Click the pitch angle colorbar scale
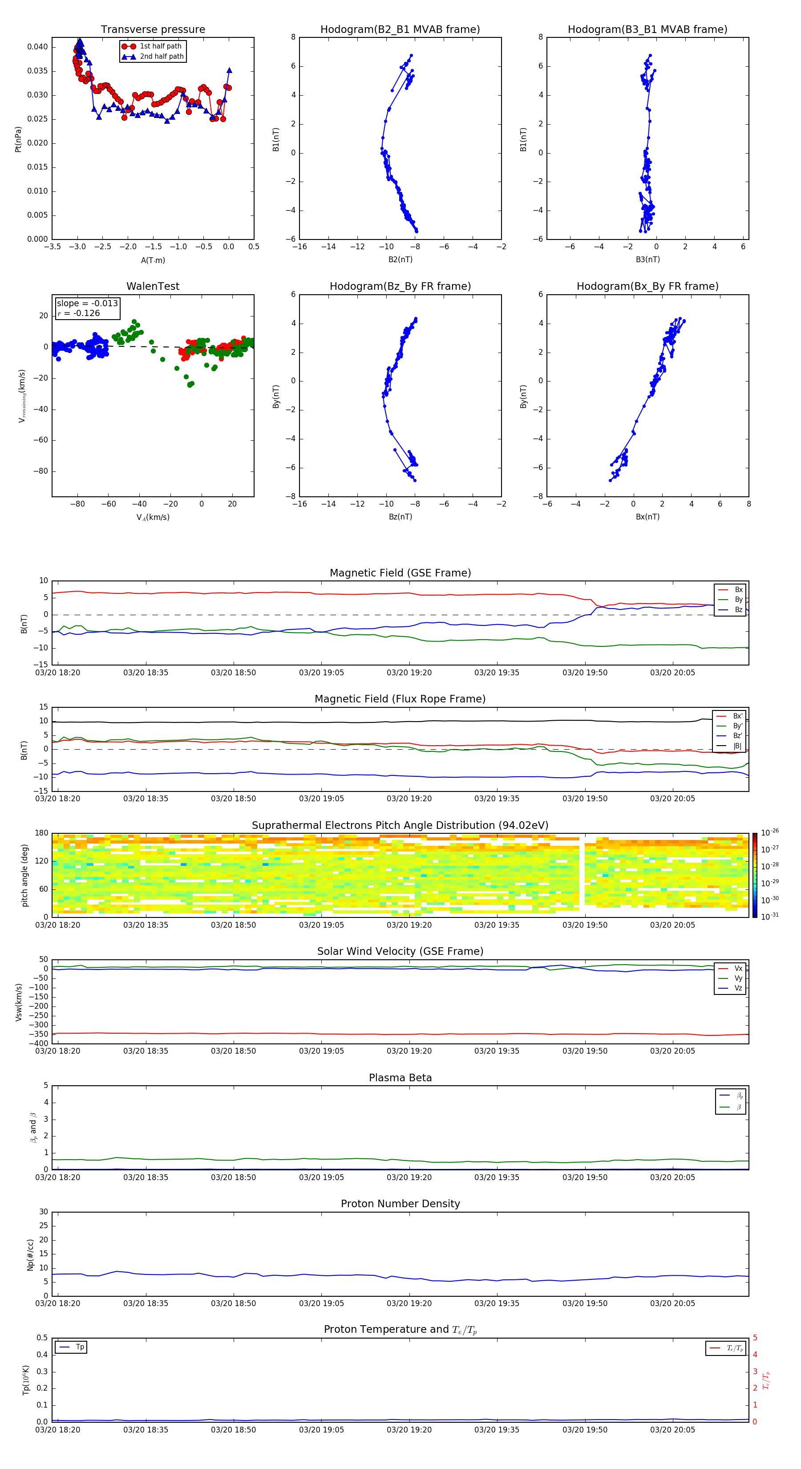Image resolution: width=801 pixels, height=1469 pixels. pyautogui.click(x=755, y=875)
